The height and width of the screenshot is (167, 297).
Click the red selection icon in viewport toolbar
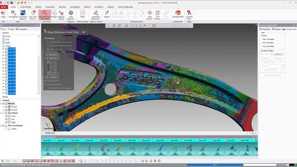(x=154, y=26)
